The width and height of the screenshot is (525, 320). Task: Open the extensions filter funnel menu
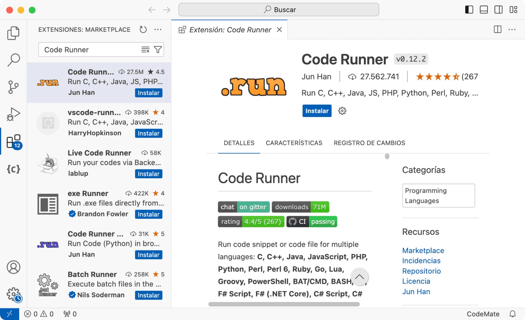click(158, 49)
